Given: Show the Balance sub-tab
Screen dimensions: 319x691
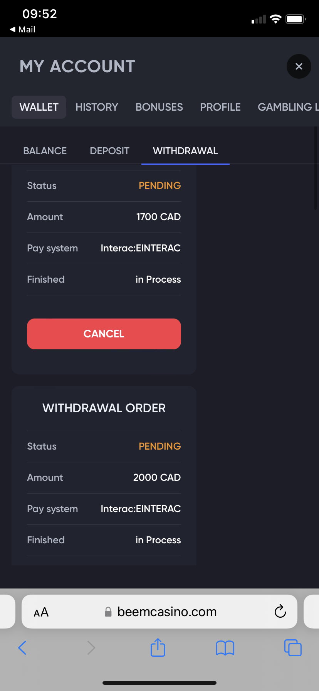Looking at the screenshot, I should click(x=45, y=151).
